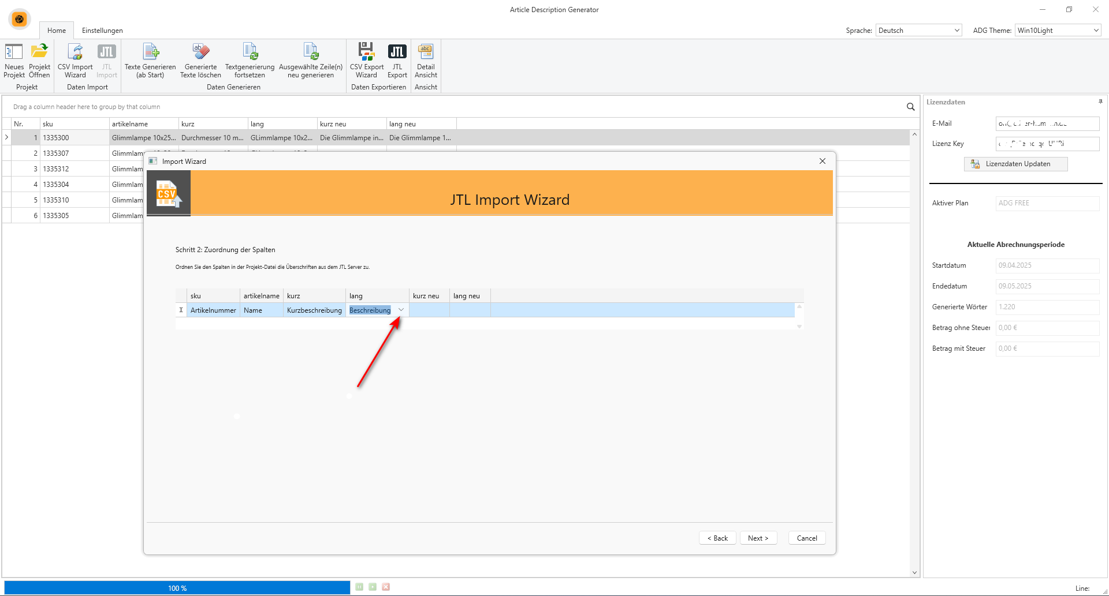Click the Endedatum field
1109x596 pixels.
point(1047,286)
